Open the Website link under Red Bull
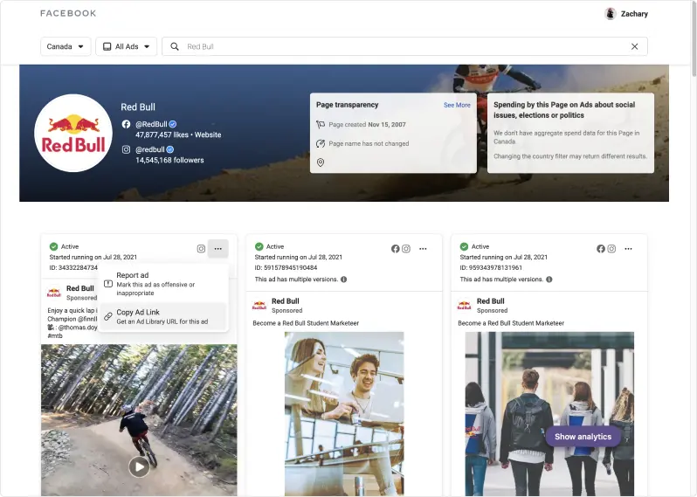The height and width of the screenshot is (497, 697). coord(208,135)
